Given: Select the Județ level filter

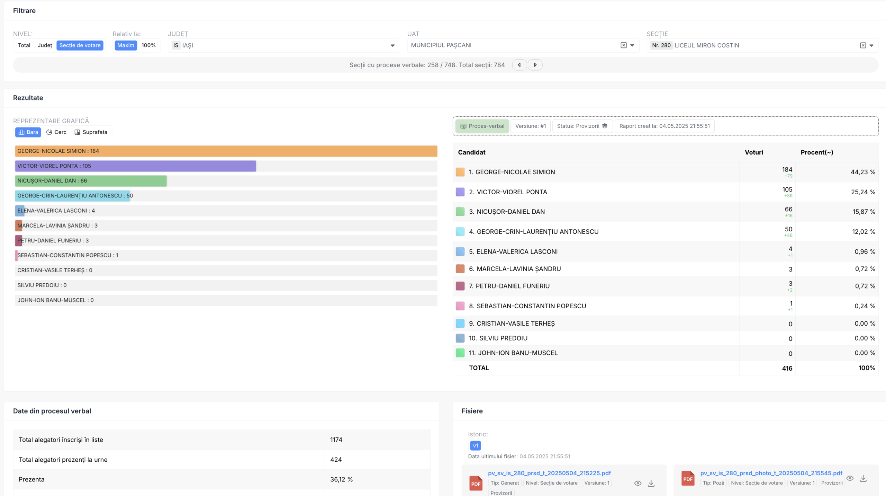Looking at the screenshot, I should [45, 45].
